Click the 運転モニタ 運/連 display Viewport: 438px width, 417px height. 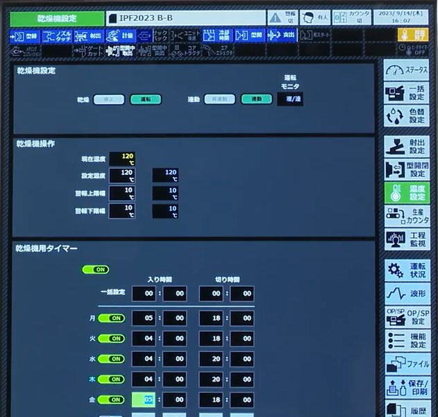pos(290,99)
